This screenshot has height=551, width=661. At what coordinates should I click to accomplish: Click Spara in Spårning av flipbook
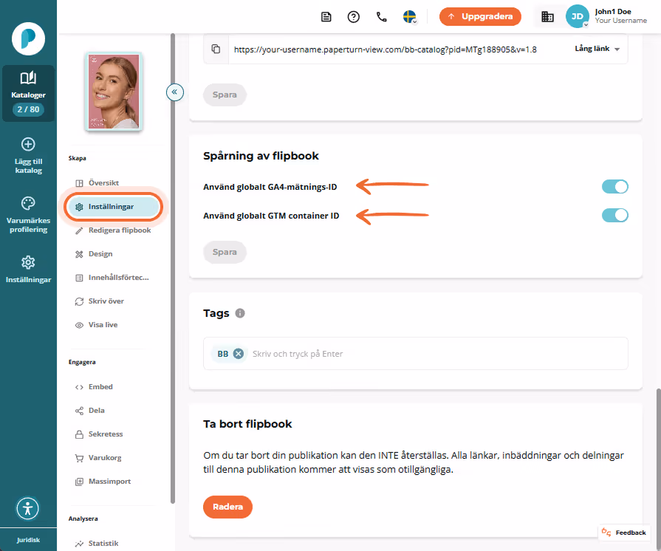point(225,252)
